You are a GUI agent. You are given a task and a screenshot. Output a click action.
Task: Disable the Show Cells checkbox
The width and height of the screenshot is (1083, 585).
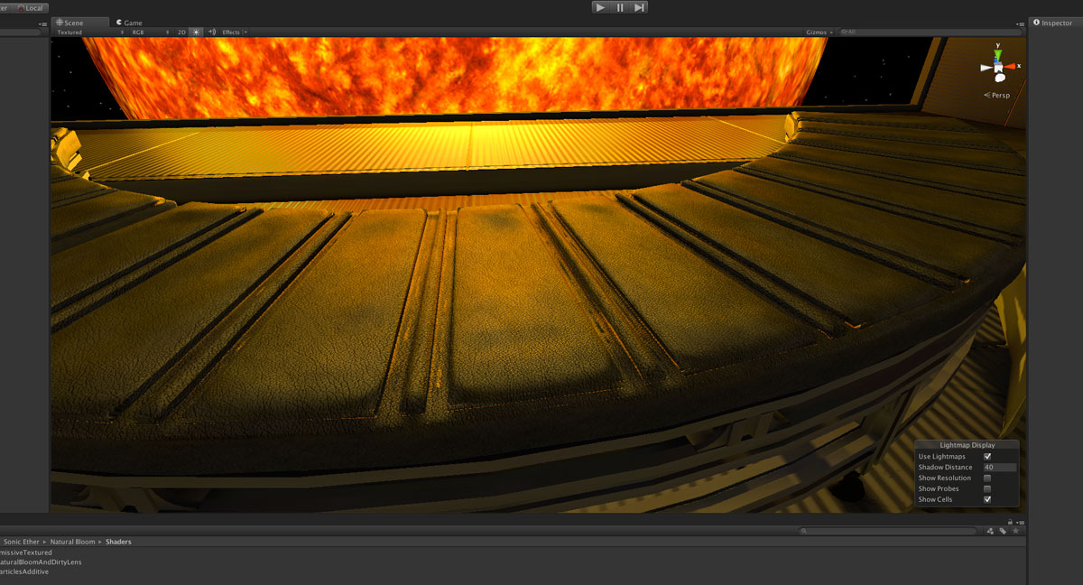[x=987, y=499]
